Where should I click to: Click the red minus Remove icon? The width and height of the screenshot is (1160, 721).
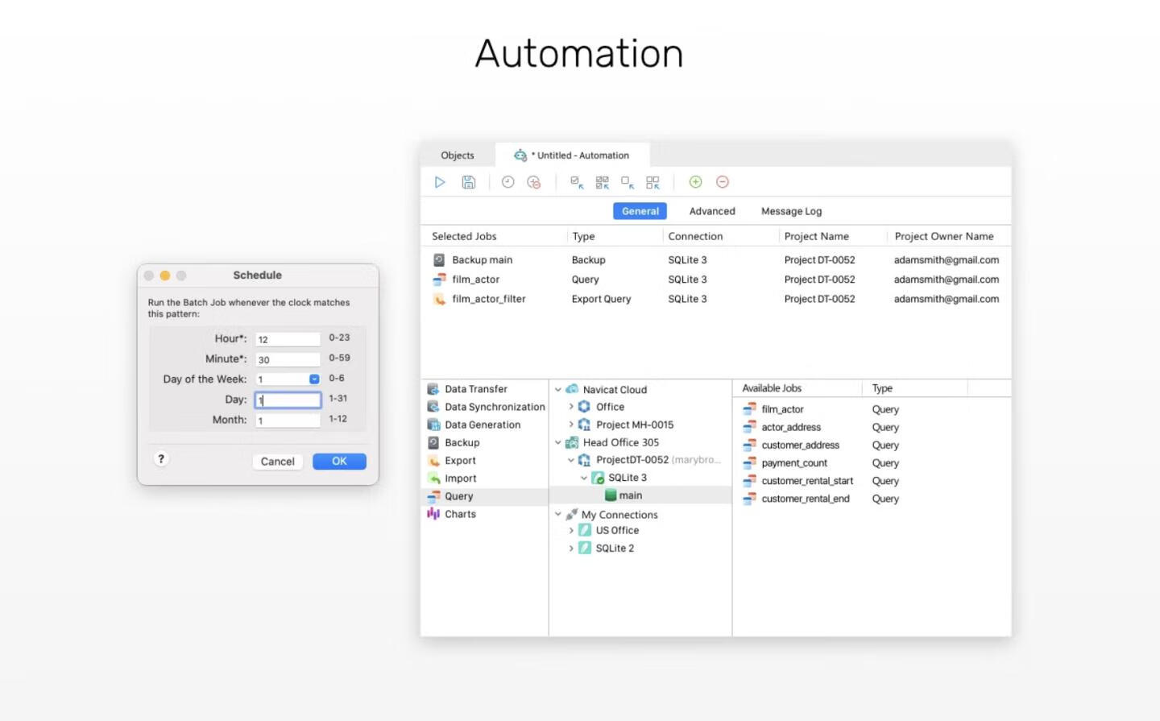723,182
